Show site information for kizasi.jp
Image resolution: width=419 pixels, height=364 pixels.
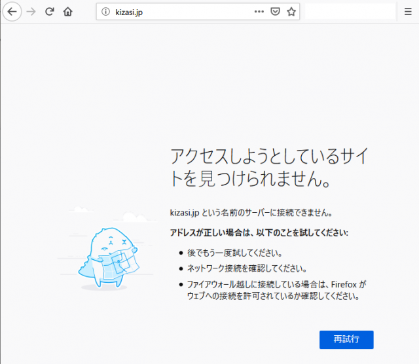click(x=106, y=12)
